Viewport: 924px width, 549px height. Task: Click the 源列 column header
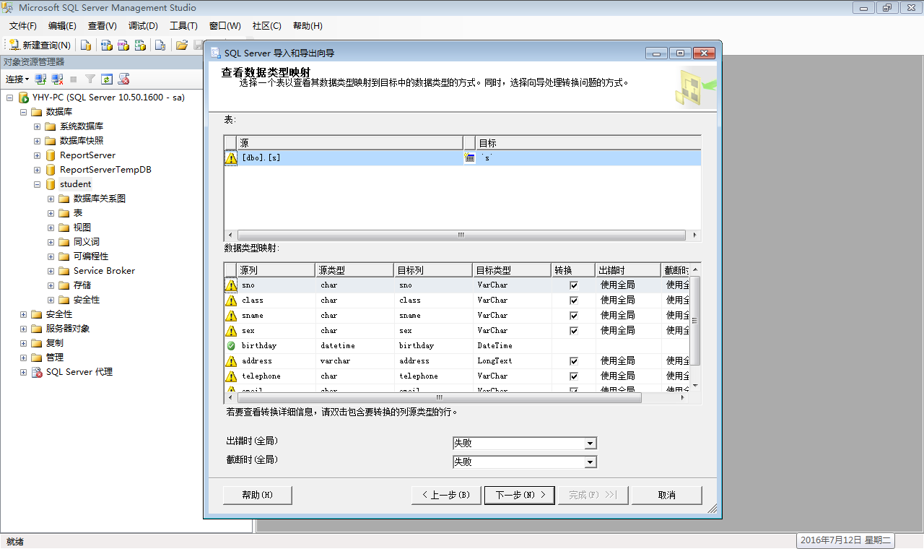tap(276, 270)
